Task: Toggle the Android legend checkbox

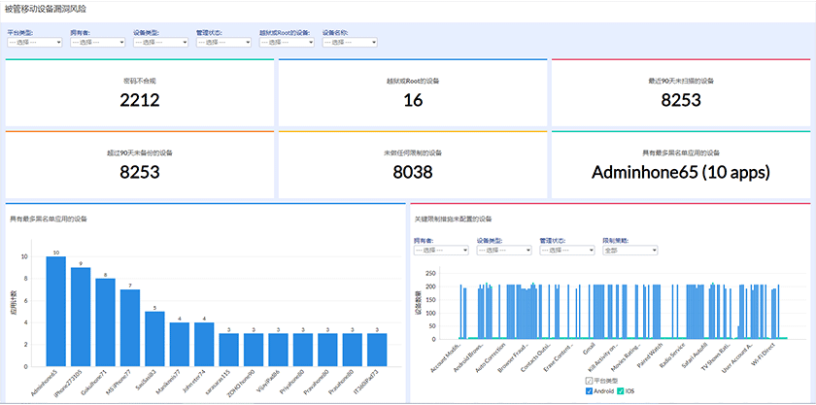Action: pos(590,390)
